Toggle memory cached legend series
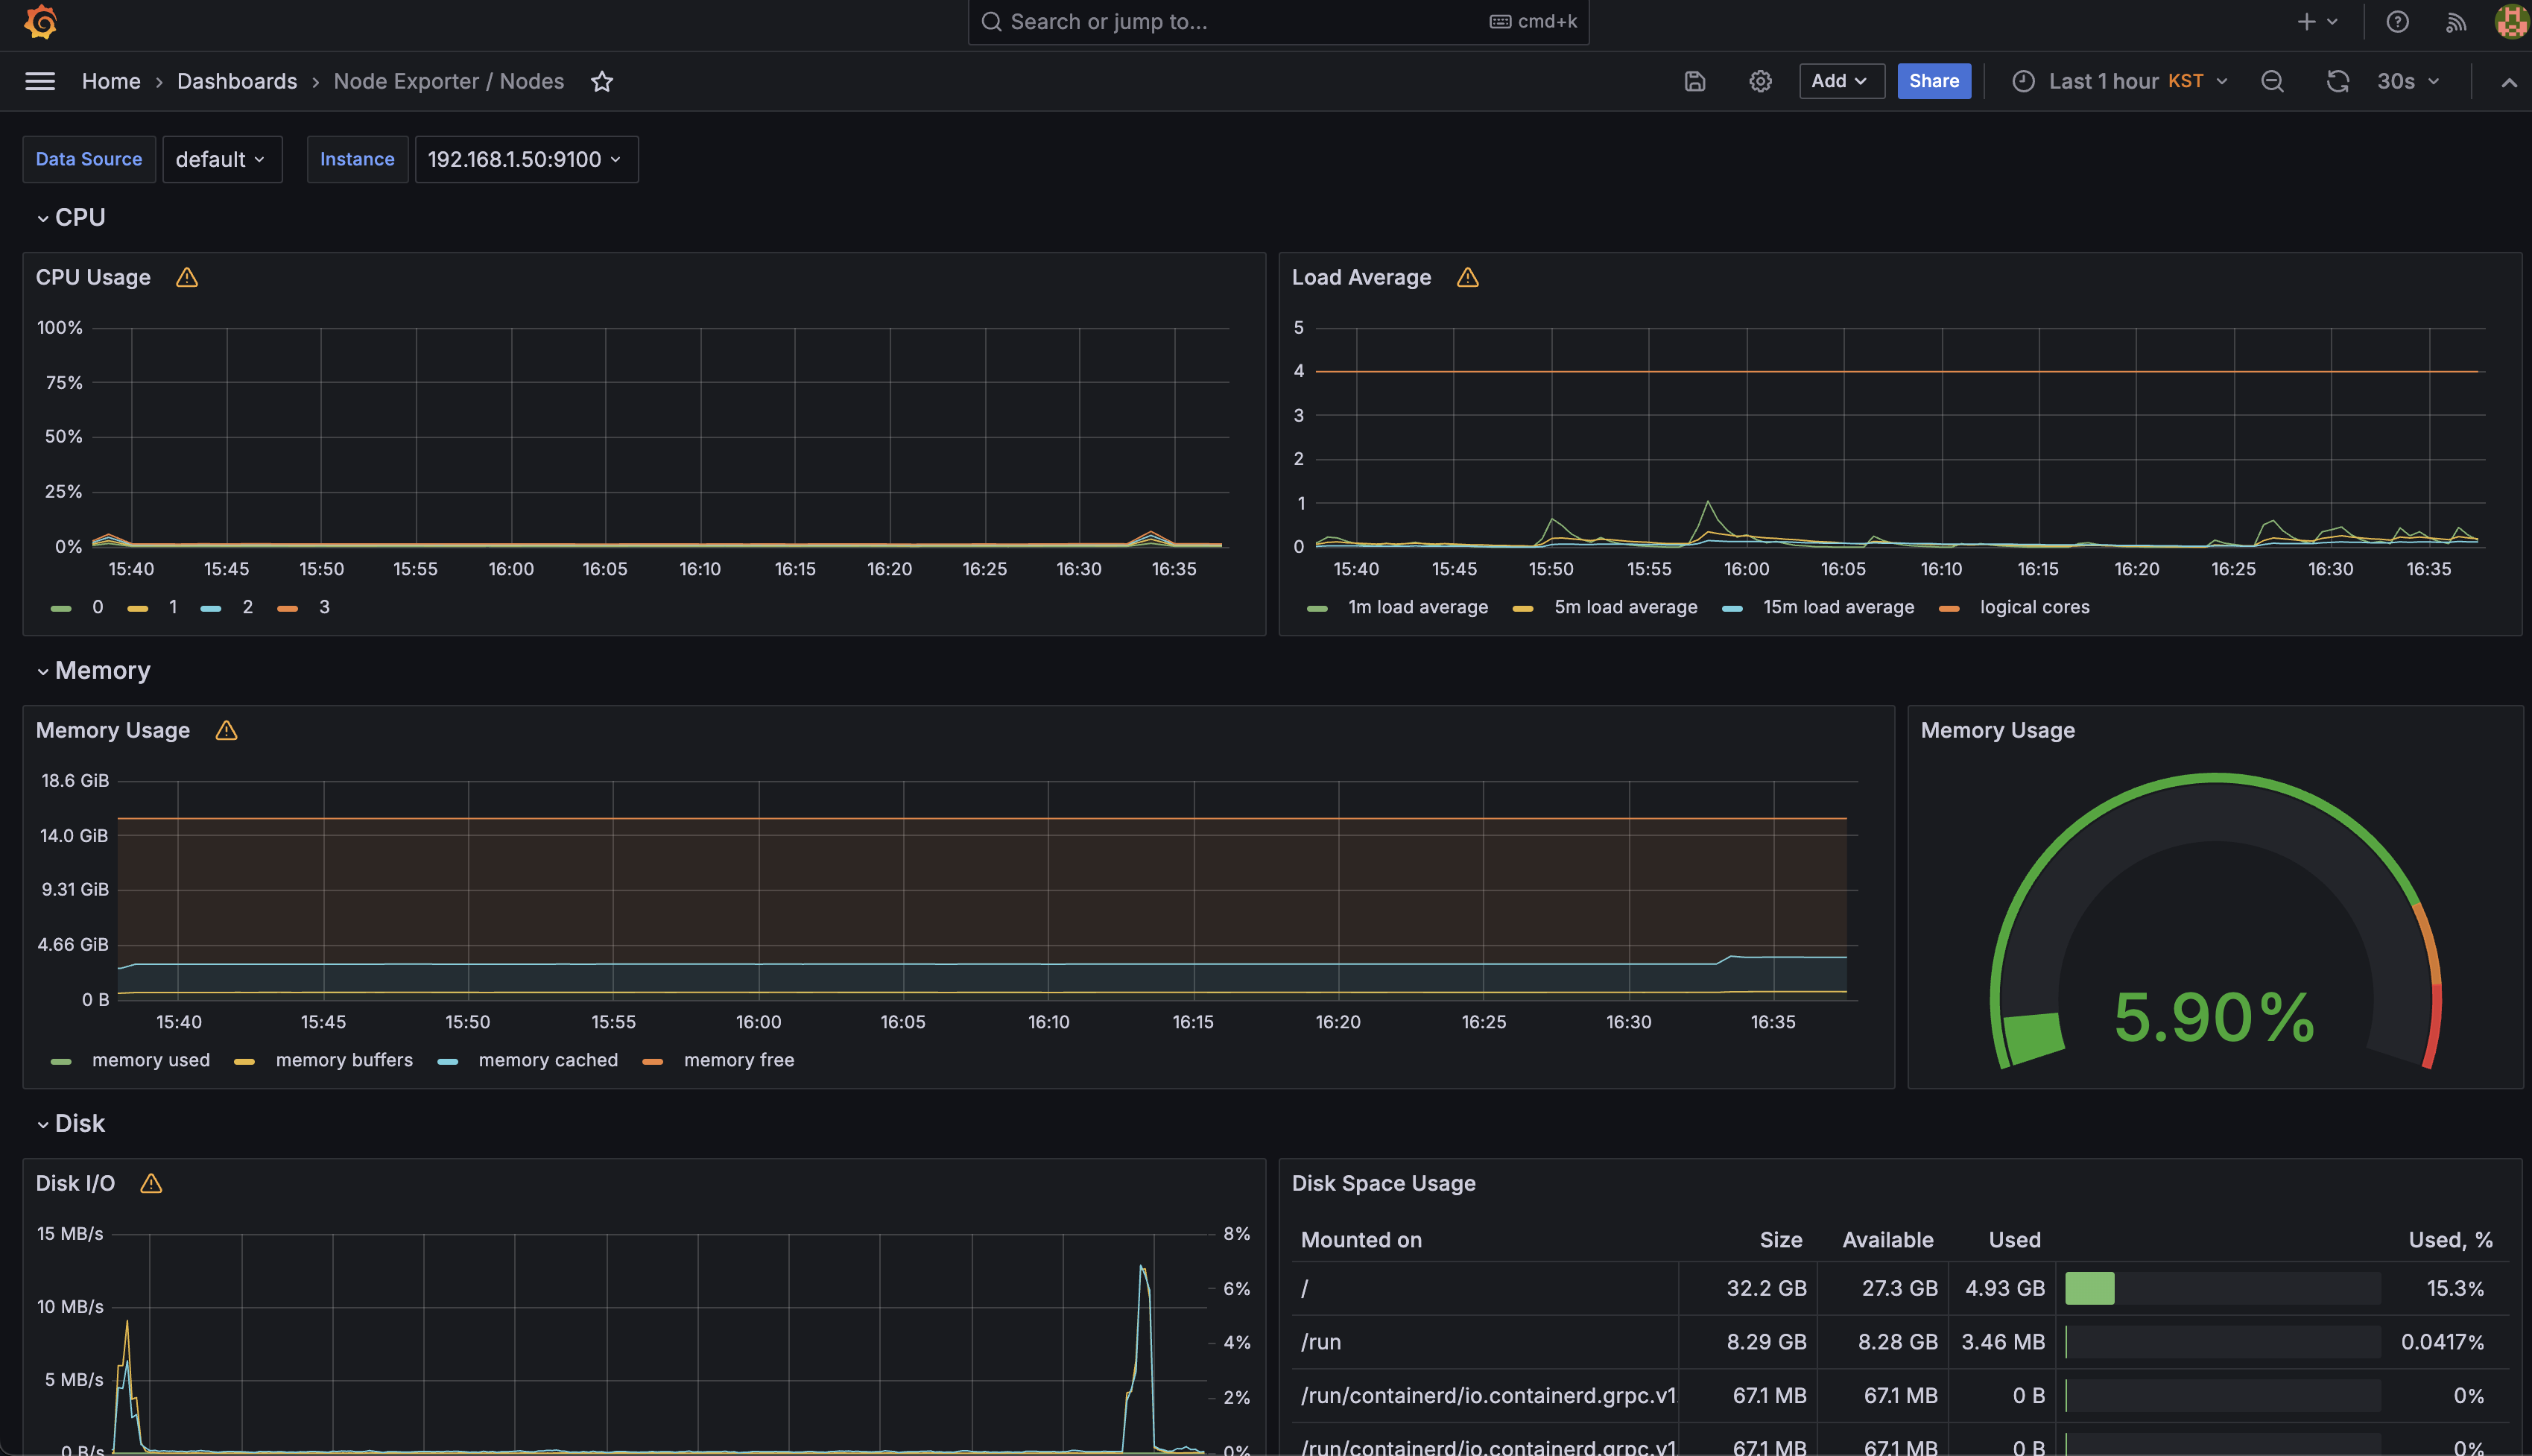Viewport: 2532px width, 1456px height. [547, 1060]
